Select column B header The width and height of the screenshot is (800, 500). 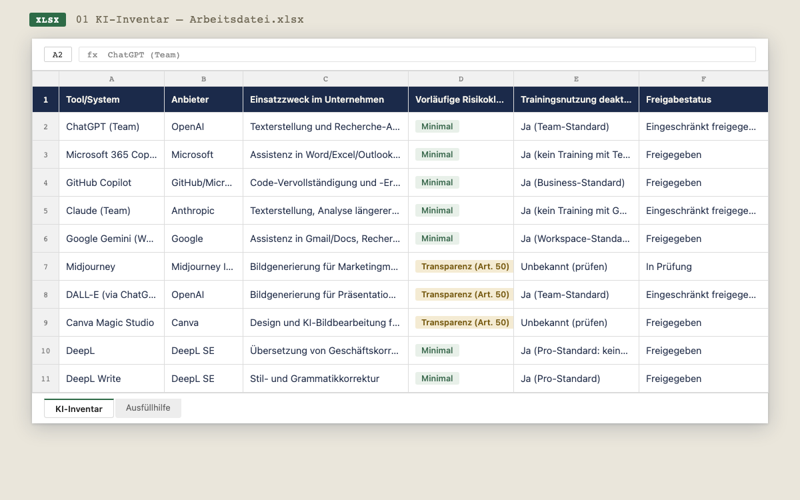203,79
